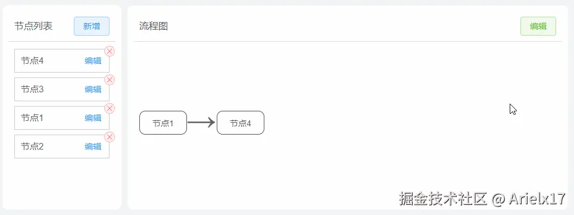Click the green 编辑 button for 流程图
The image size is (574, 215).
tap(538, 26)
